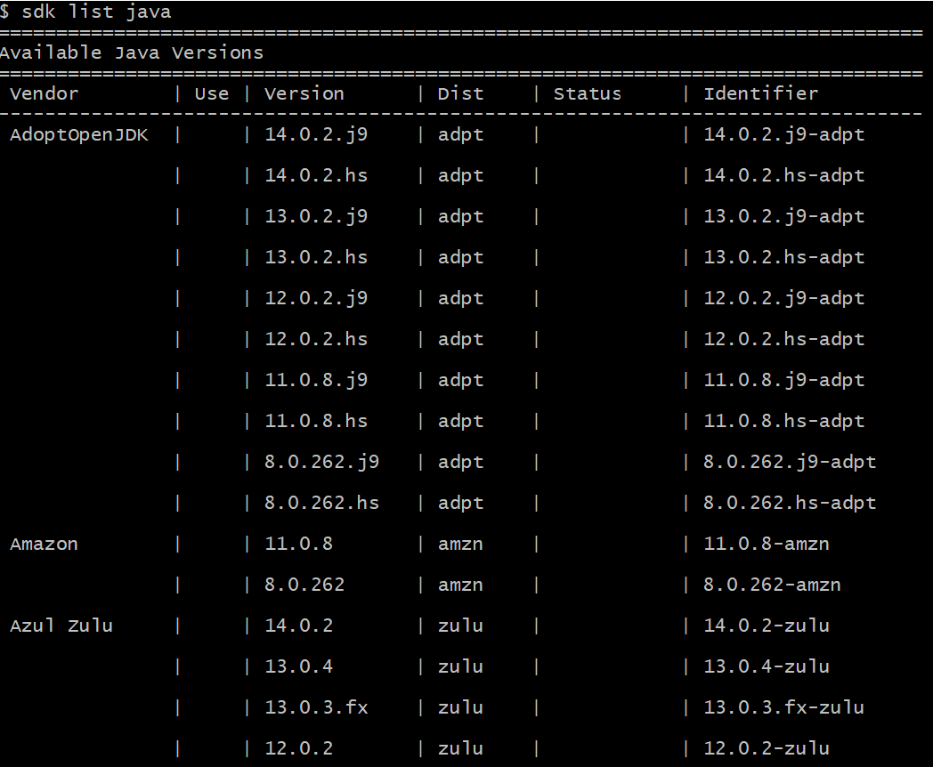Click Zulu version 13.0.3.fx
This screenshot has width=933, height=767.
coord(316,707)
